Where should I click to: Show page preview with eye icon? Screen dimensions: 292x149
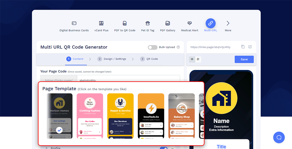(192, 59)
